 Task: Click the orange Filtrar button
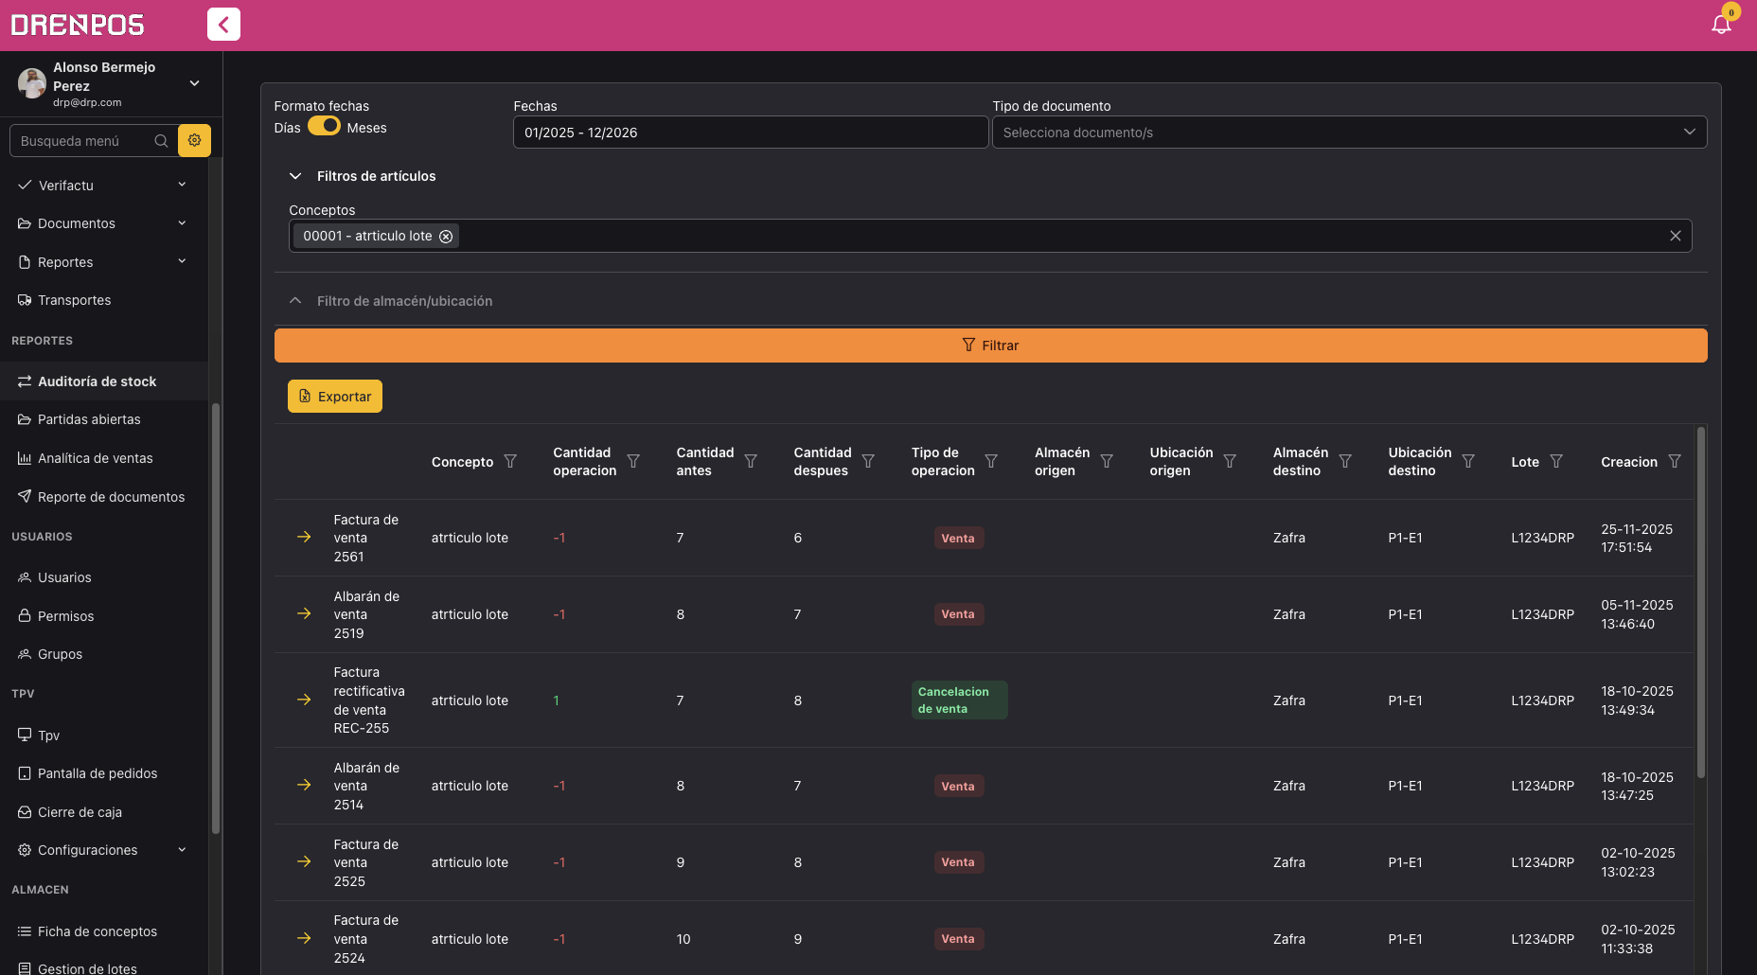click(x=990, y=346)
